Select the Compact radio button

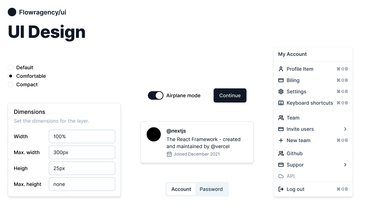10,84
